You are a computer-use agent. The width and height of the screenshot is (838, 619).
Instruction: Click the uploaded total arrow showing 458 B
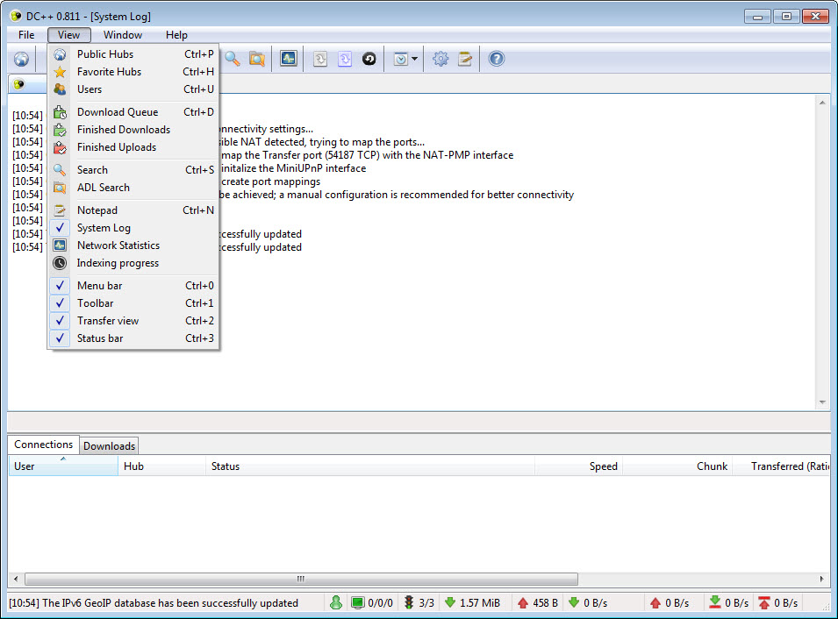click(x=523, y=602)
